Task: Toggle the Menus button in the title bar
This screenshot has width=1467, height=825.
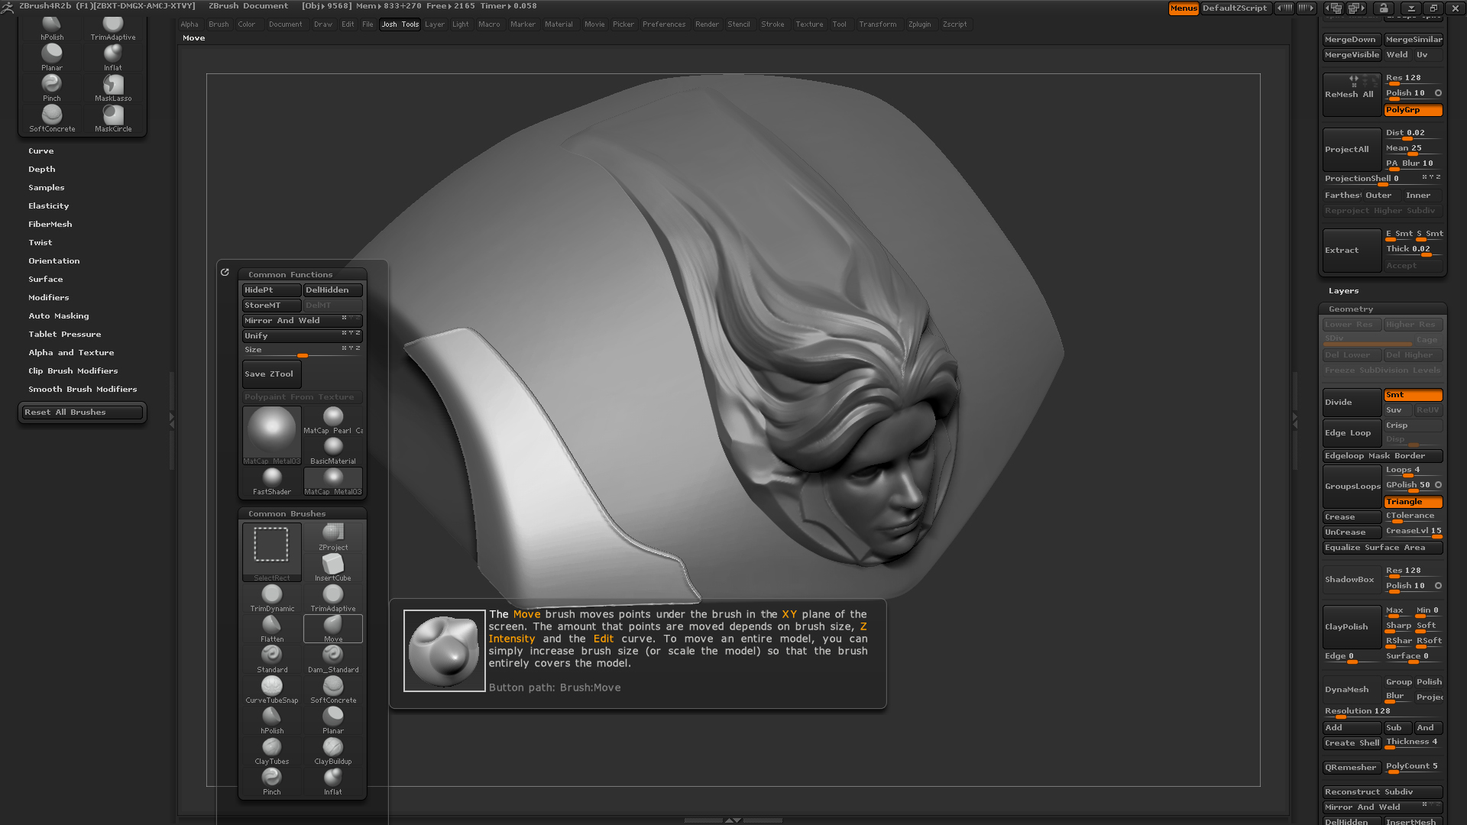Action: pos(1184,8)
